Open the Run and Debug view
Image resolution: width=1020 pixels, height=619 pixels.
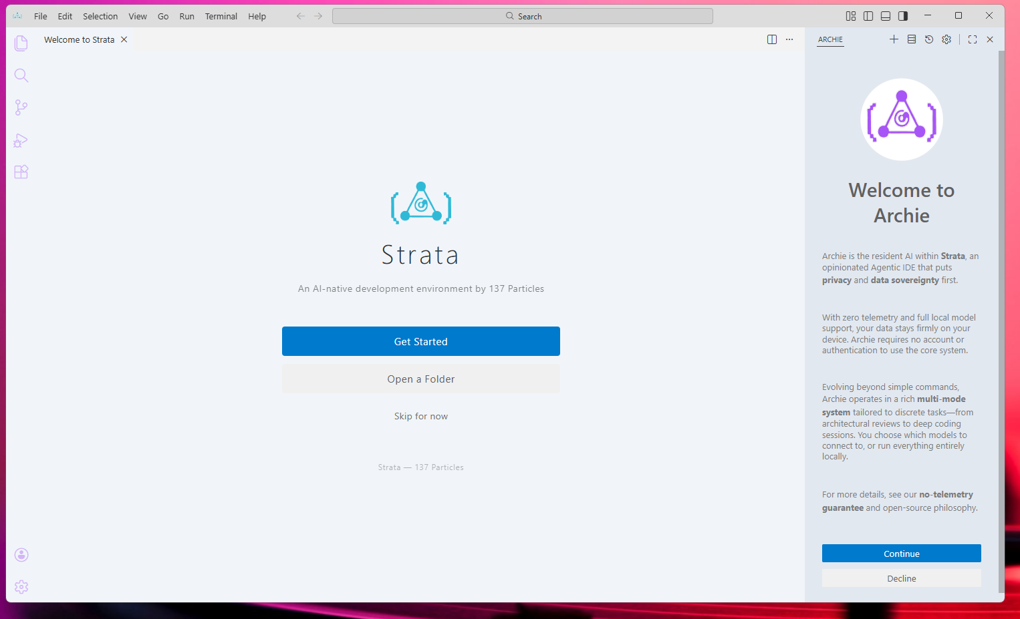21,140
